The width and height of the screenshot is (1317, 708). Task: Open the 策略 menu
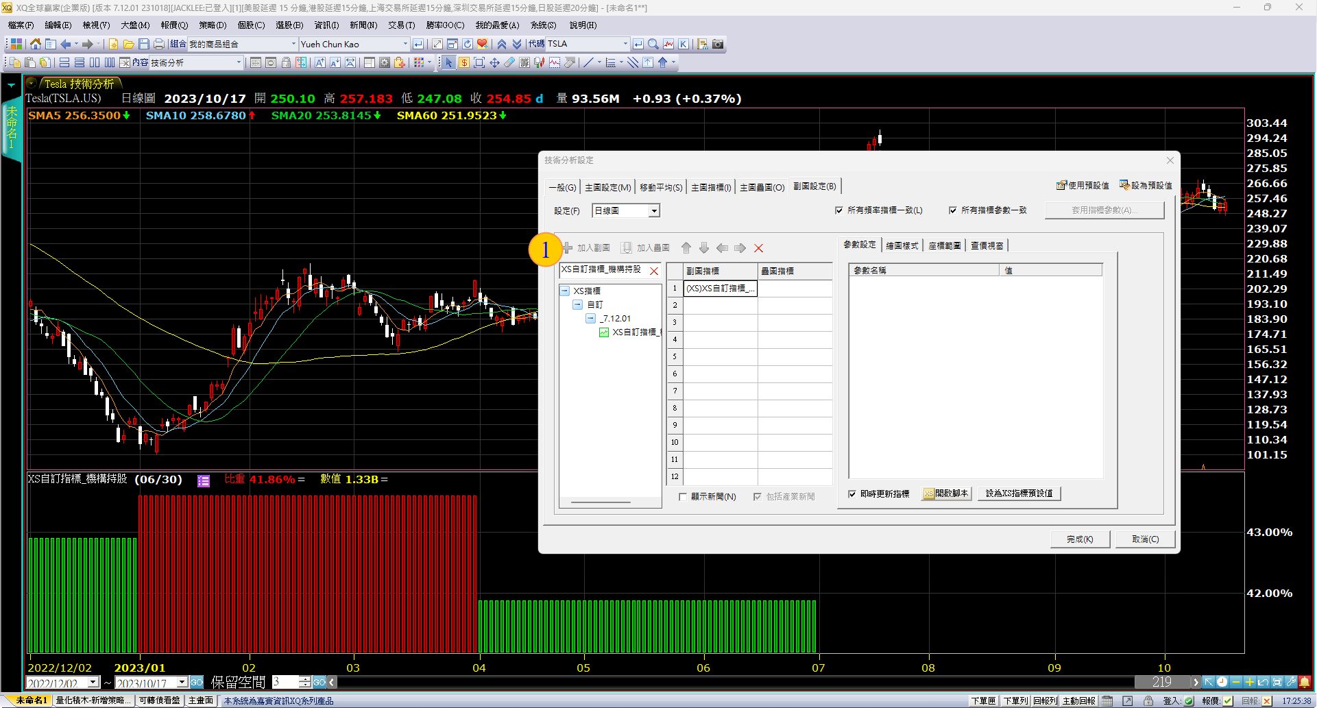[x=213, y=25]
